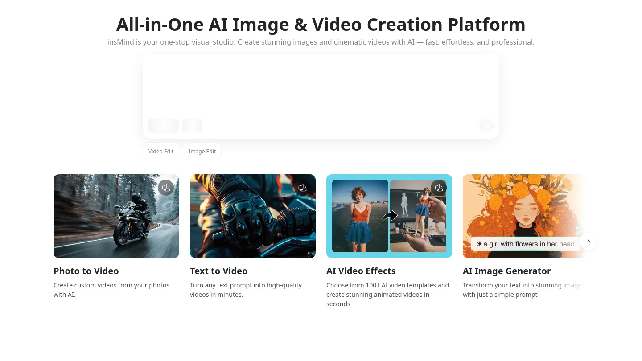Open the flower girl AI Image Generator thumbnail

[x=523, y=216]
